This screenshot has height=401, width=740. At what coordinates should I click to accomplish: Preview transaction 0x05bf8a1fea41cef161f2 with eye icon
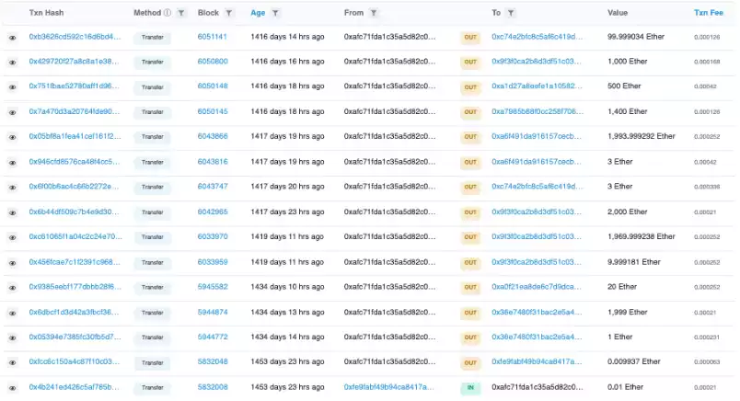pyautogui.click(x=13, y=137)
